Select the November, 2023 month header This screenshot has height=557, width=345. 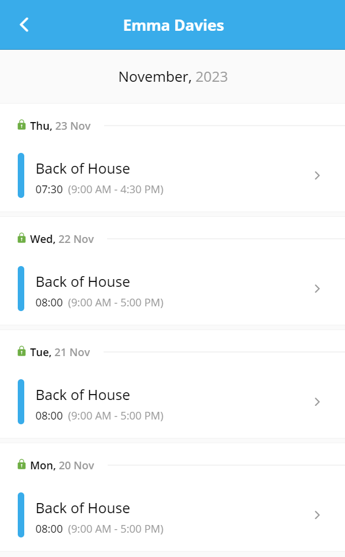(x=173, y=76)
